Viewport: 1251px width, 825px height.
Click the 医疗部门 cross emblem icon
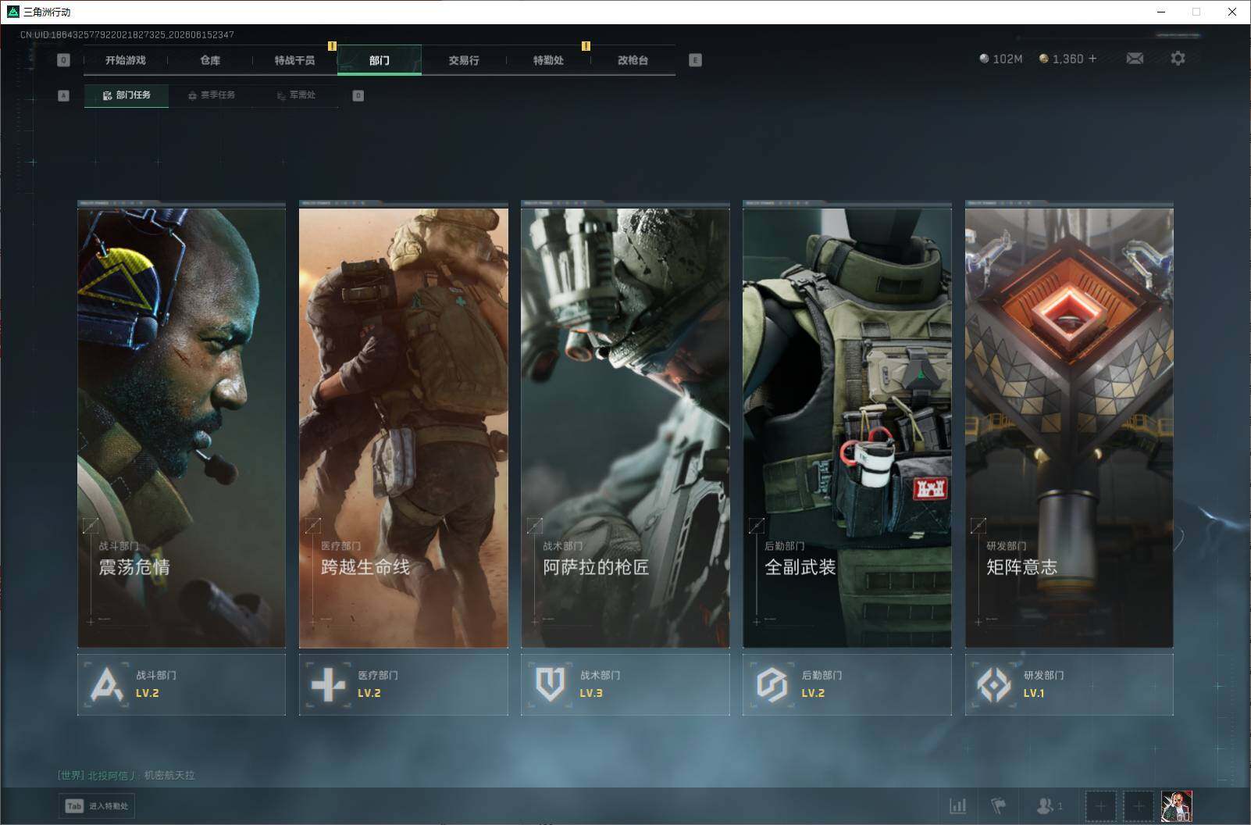[x=328, y=684]
